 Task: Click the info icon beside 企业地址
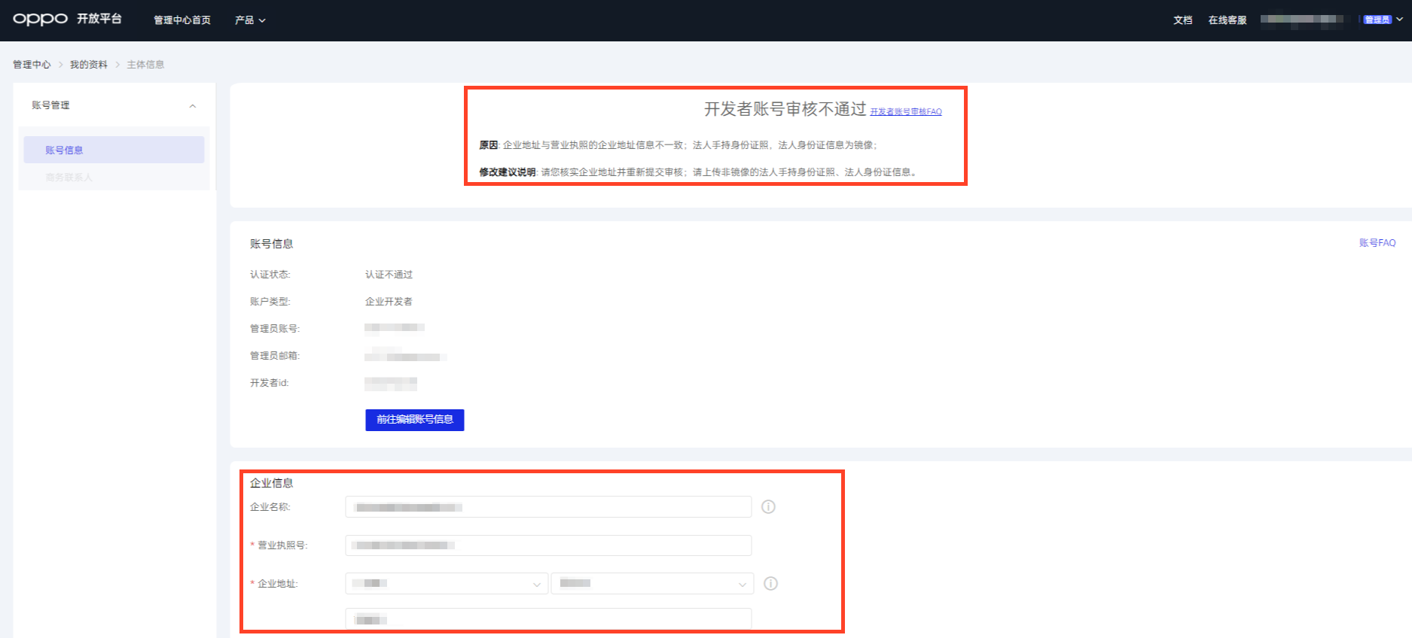point(770,584)
